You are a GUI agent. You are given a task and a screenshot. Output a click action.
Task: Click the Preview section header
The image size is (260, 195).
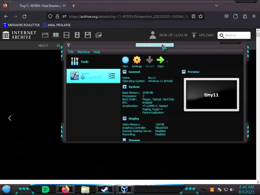coord(193,72)
